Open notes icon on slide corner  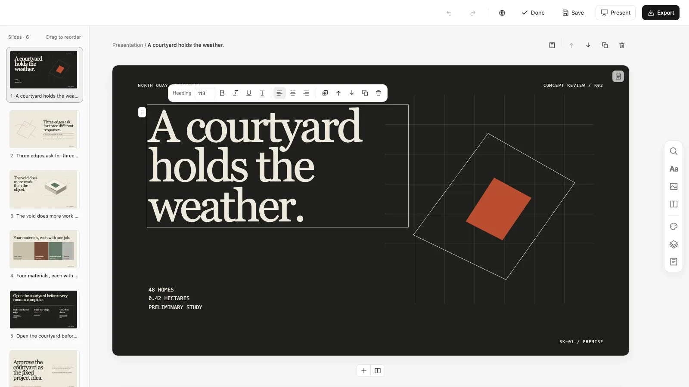coord(618,76)
